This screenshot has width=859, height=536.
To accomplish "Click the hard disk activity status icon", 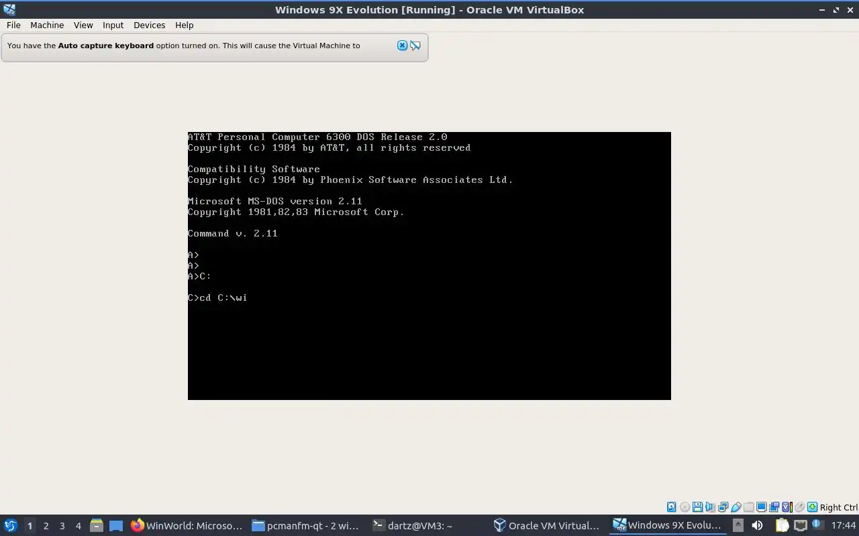I will (x=671, y=507).
